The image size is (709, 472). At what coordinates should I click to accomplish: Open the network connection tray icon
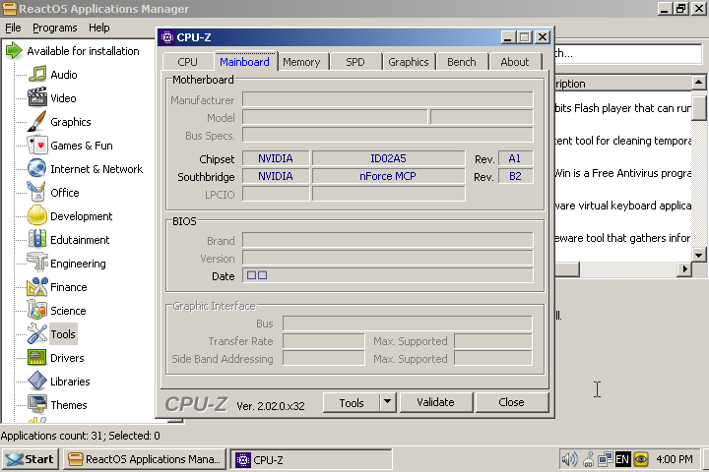(606, 459)
